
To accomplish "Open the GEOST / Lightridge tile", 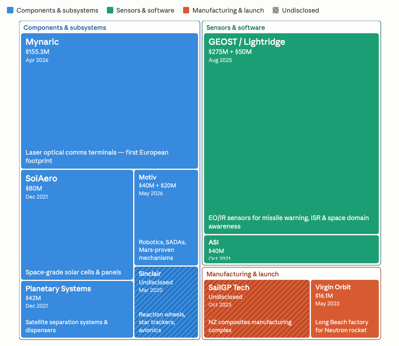I will point(291,134).
